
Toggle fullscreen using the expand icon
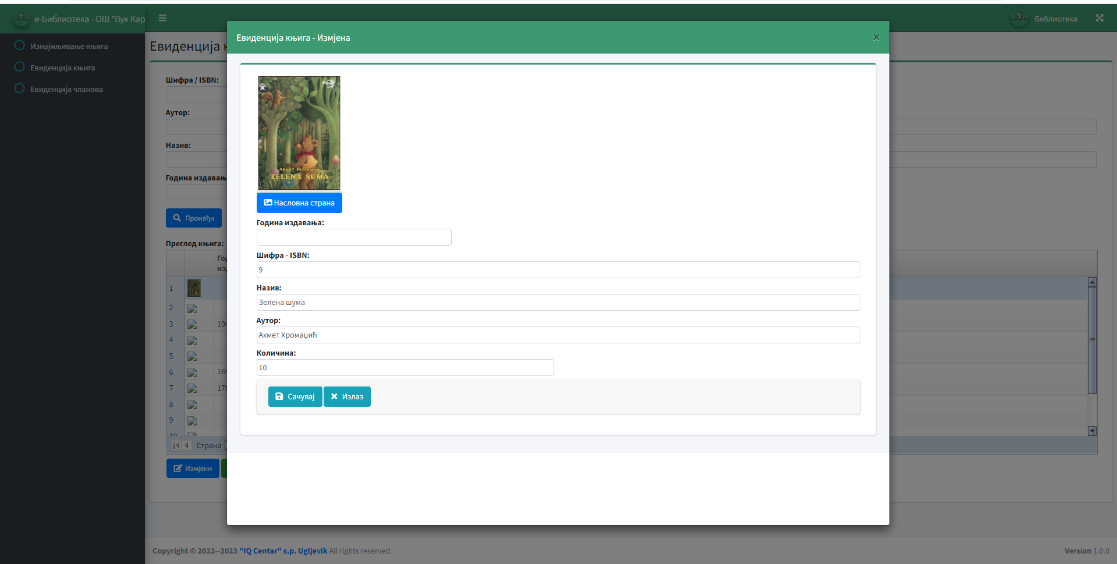[1099, 18]
